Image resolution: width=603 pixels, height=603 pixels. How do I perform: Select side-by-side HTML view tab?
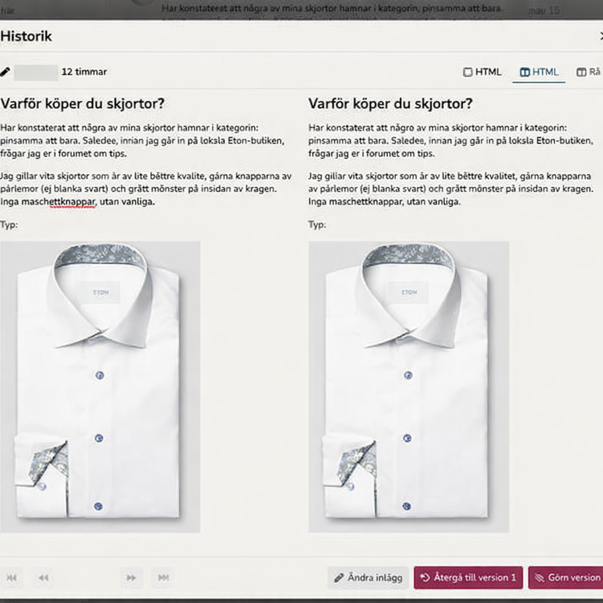(x=539, y=72)
